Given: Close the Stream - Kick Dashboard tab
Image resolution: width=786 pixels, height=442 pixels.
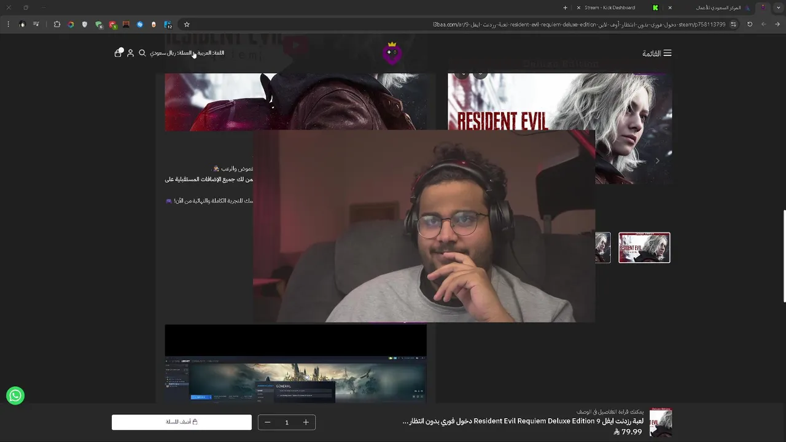Looking at the screenshot, I should [578, 7].
